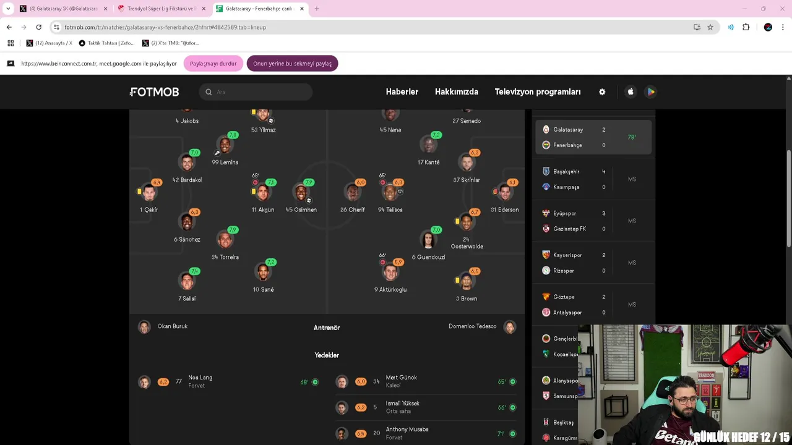Select the Galatasaray - Fenerbahçe canlı tab
Viewport: 792px width, 445px height.
tap(260, 9)
